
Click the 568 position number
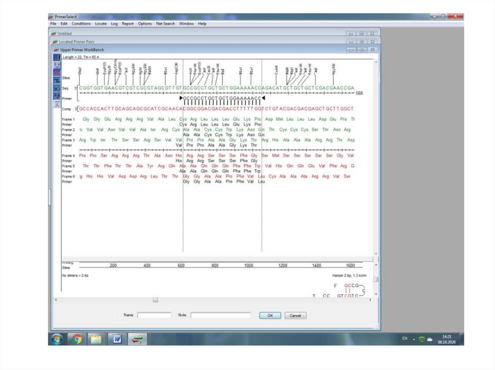click(359, 93)
